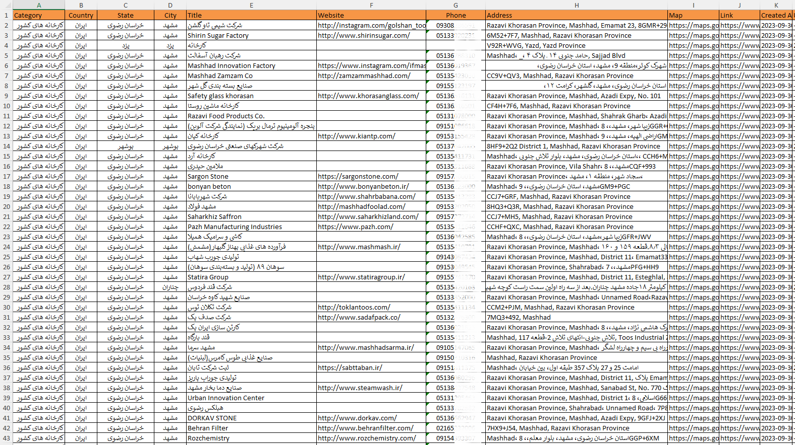Viewport: 795px width, 445px height.
Task: Select column C header
Action: click(125, 5)
